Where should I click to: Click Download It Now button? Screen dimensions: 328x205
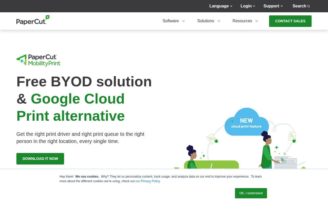click(40, 159)
